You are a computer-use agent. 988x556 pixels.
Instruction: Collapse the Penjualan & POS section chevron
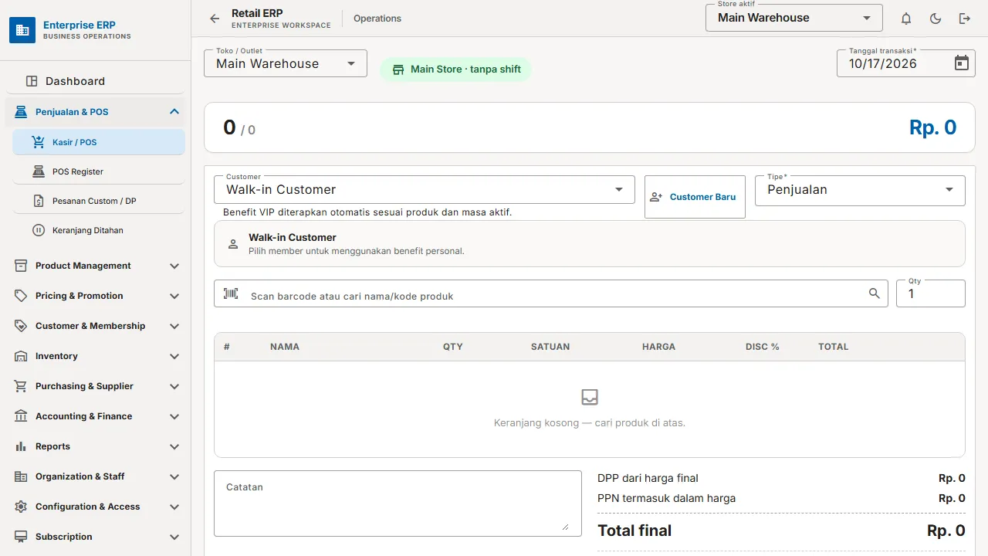point(174,112)
